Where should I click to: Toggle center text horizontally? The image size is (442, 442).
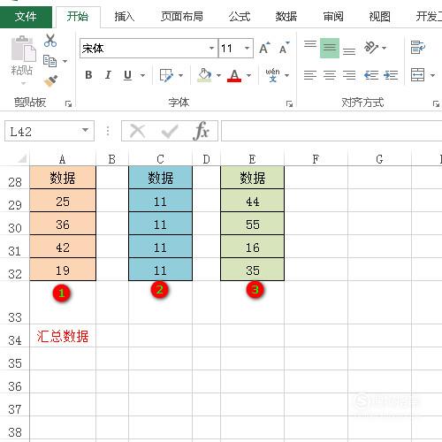330,75
